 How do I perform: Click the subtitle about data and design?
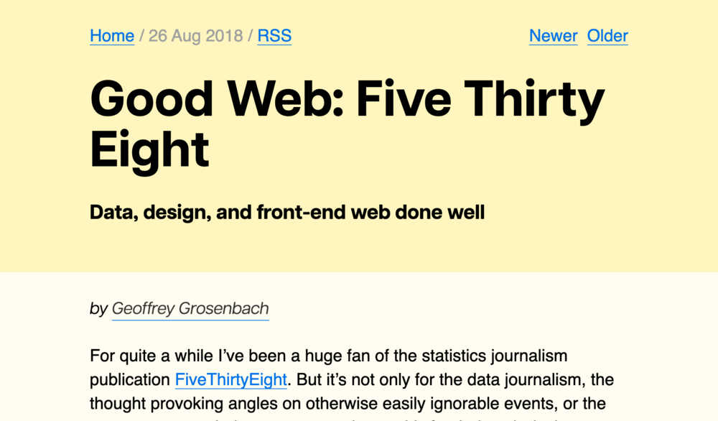click(x=287, y=212)
